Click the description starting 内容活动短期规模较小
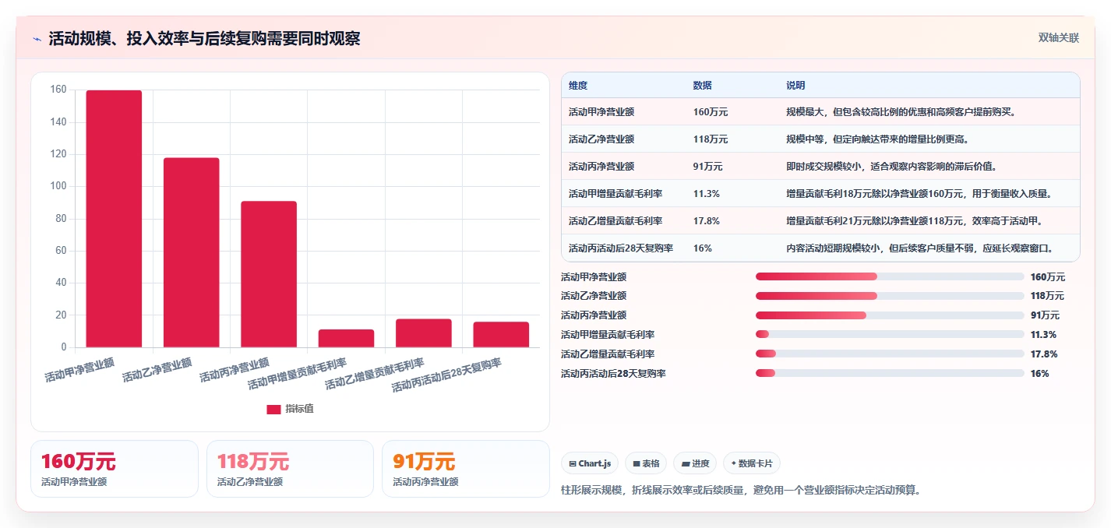The height and width of the screenshot is (528, 1111). (x=920, y=248)
